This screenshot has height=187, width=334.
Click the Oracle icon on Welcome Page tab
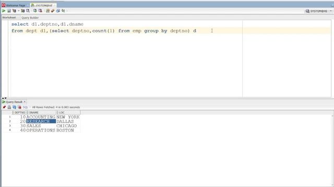pyautogui.click(x=4, y=5)
